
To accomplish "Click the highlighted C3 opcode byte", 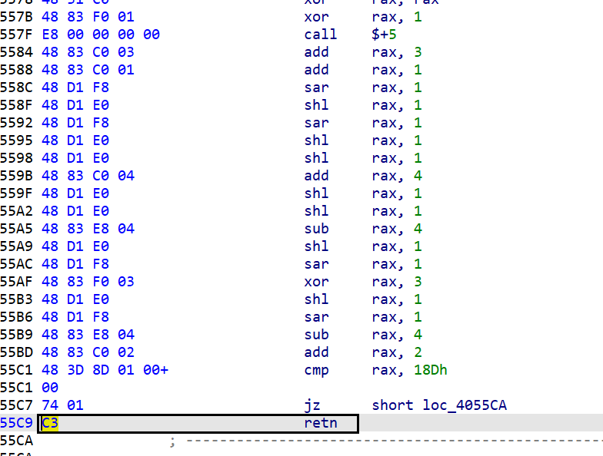I will pos(50,423).
